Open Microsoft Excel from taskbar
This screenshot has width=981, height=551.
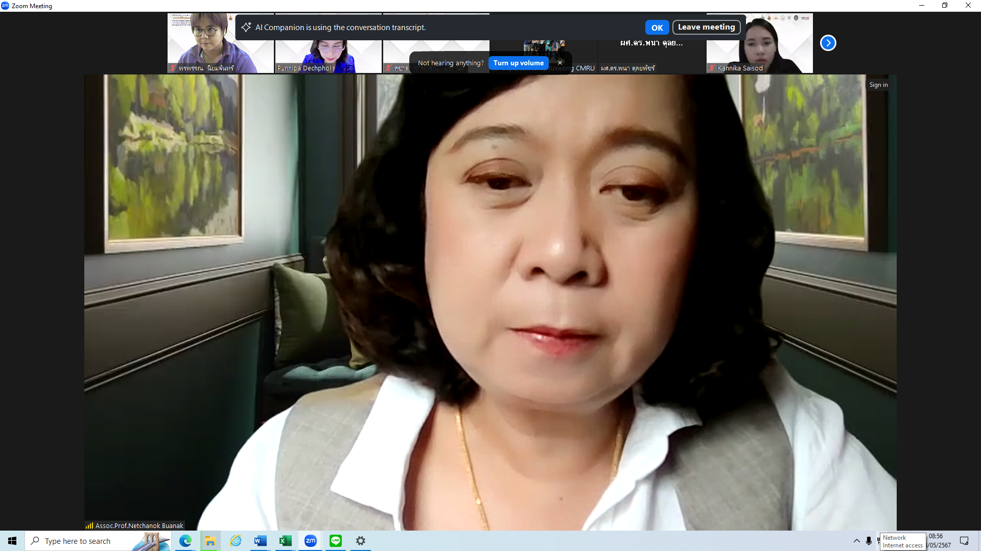285,541
